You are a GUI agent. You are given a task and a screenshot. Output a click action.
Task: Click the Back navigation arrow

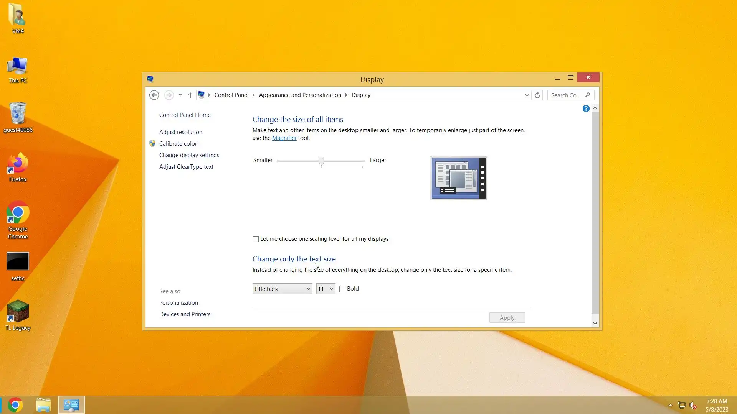(154, 95)
